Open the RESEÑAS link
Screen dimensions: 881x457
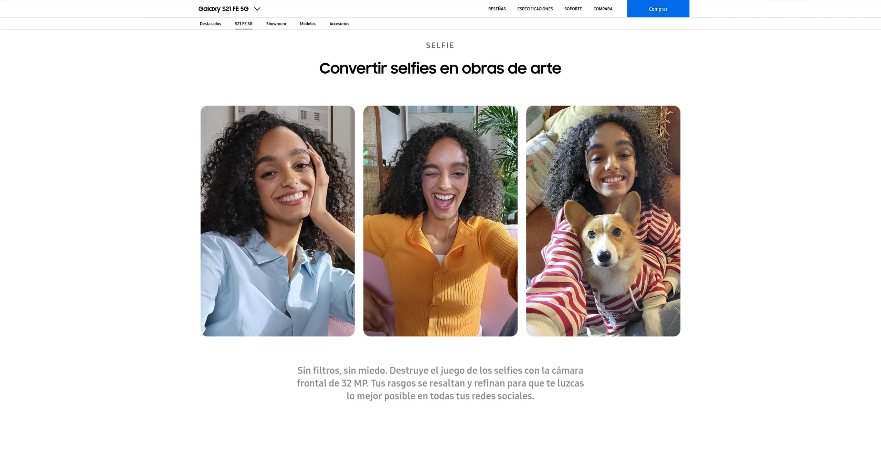pyautogui.click(x=497, y=9)
